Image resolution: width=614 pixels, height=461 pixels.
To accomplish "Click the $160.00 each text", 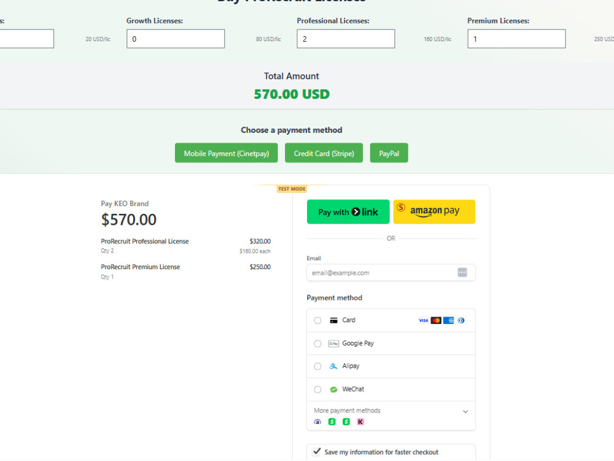I will click(x=255, y=251).
